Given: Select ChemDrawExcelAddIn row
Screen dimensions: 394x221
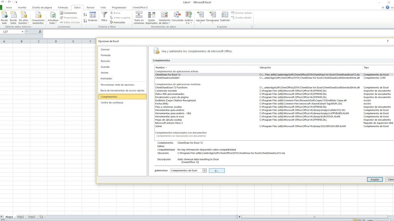Looking at the screenshot, I should pyautogui.click(x=274, y=78).
